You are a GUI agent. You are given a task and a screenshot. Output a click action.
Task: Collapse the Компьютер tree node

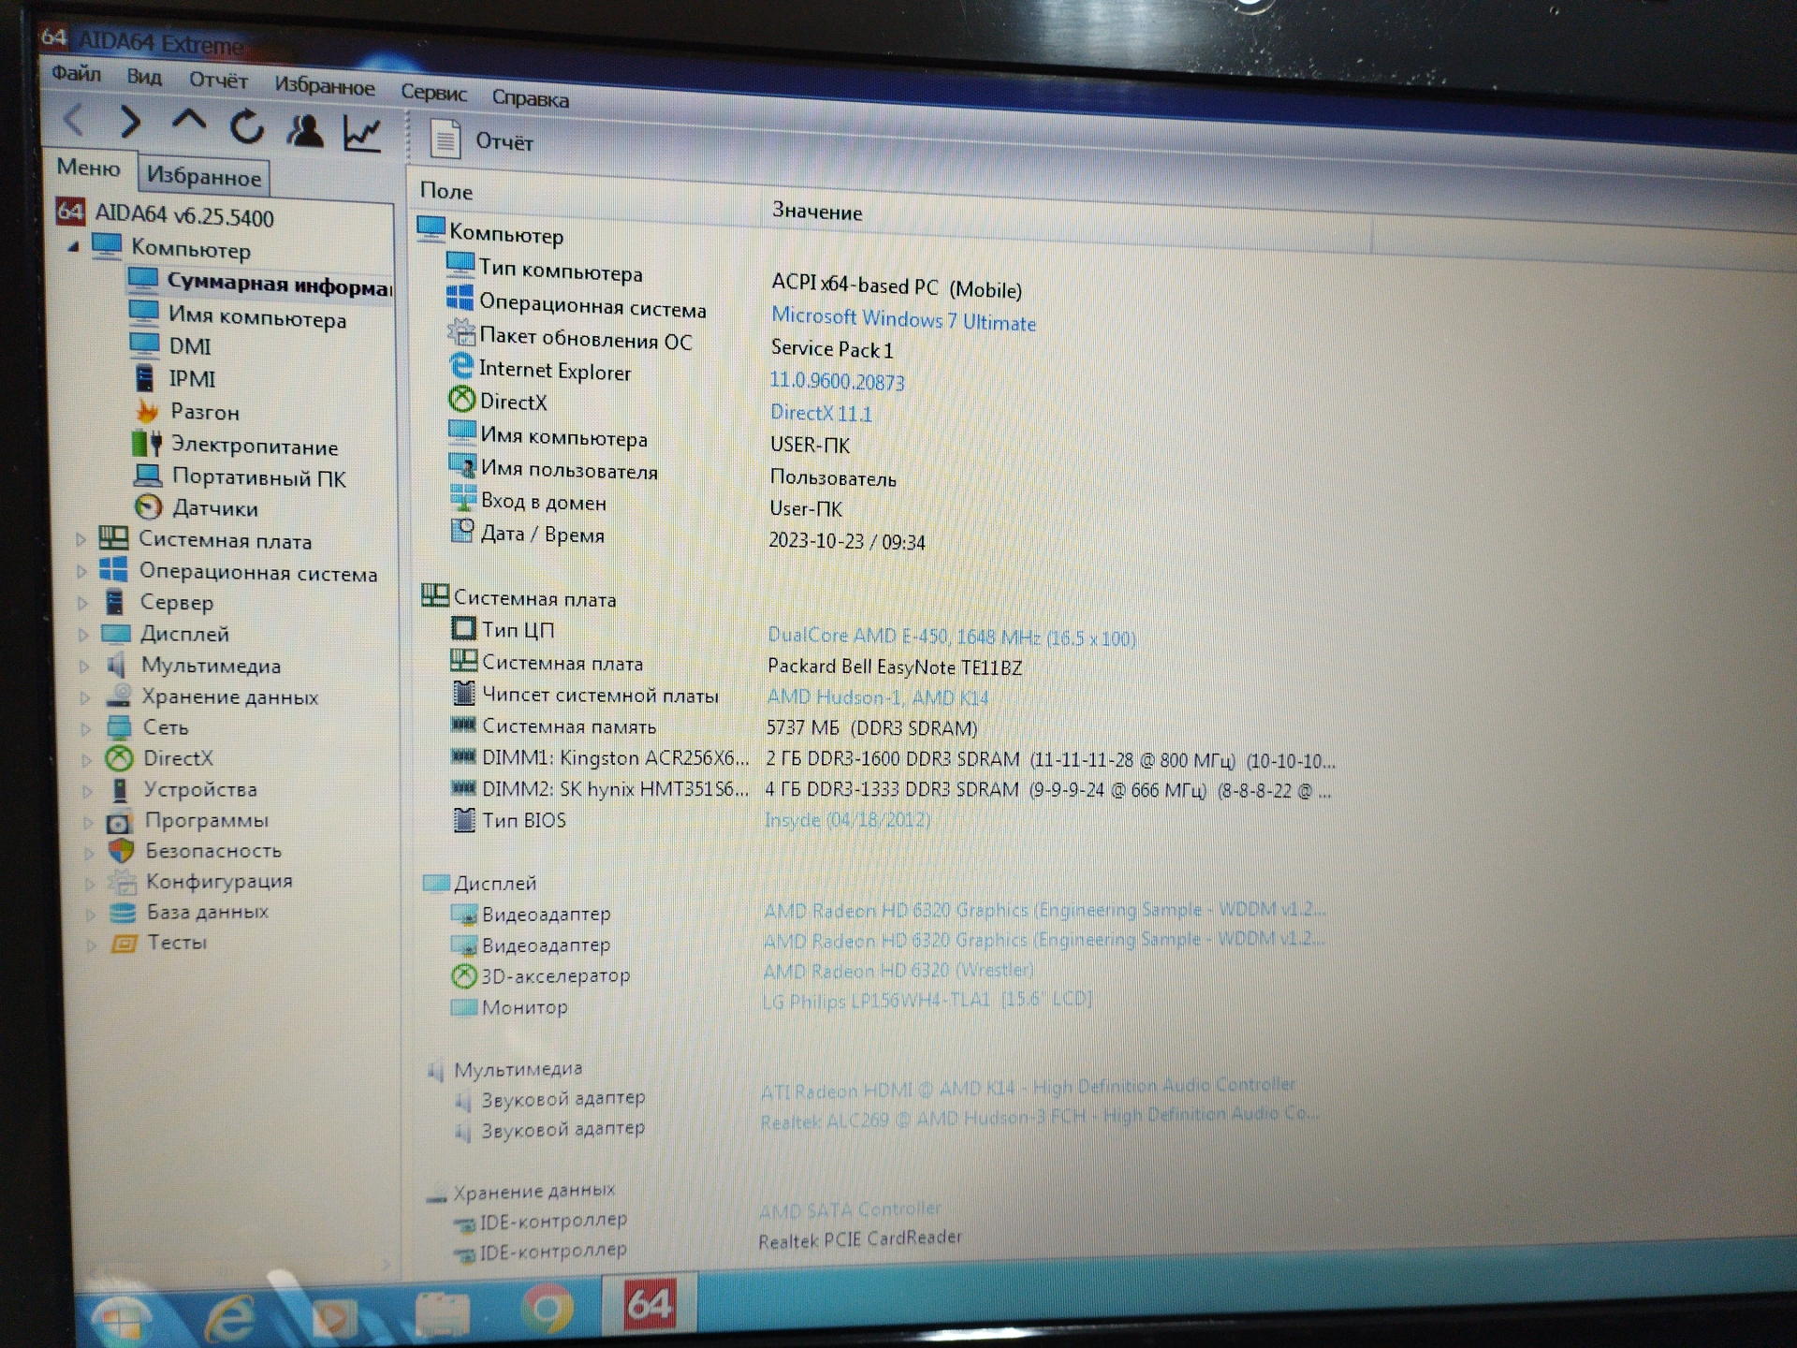tap(74, 247)
